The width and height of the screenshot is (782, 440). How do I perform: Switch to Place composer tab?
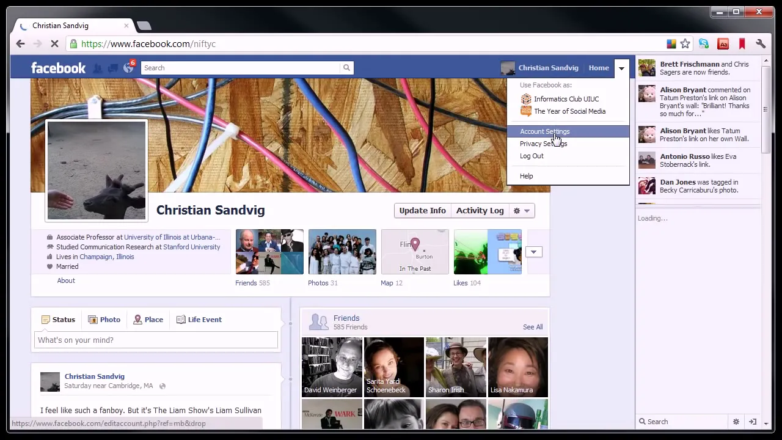[x=148, y=320]
